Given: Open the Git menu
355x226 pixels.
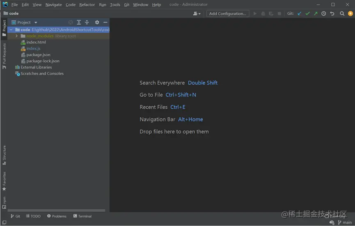Looking at the screenshot, I should coord(126,5).
